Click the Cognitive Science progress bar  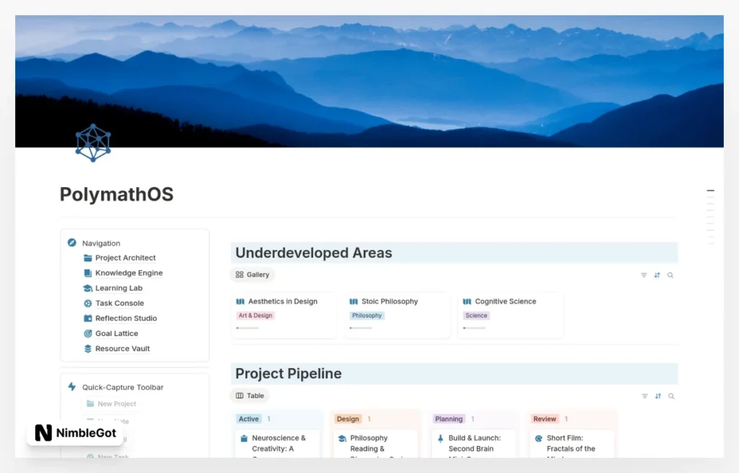[x=474, y=328]
